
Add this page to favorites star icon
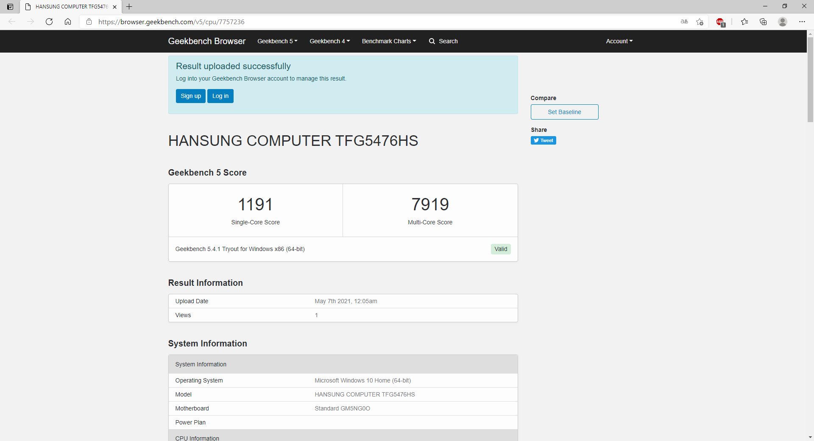700,22
